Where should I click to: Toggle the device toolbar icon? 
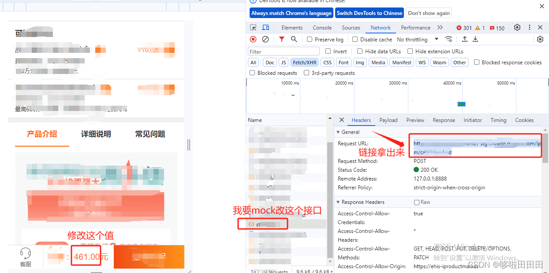pos(265,27)
